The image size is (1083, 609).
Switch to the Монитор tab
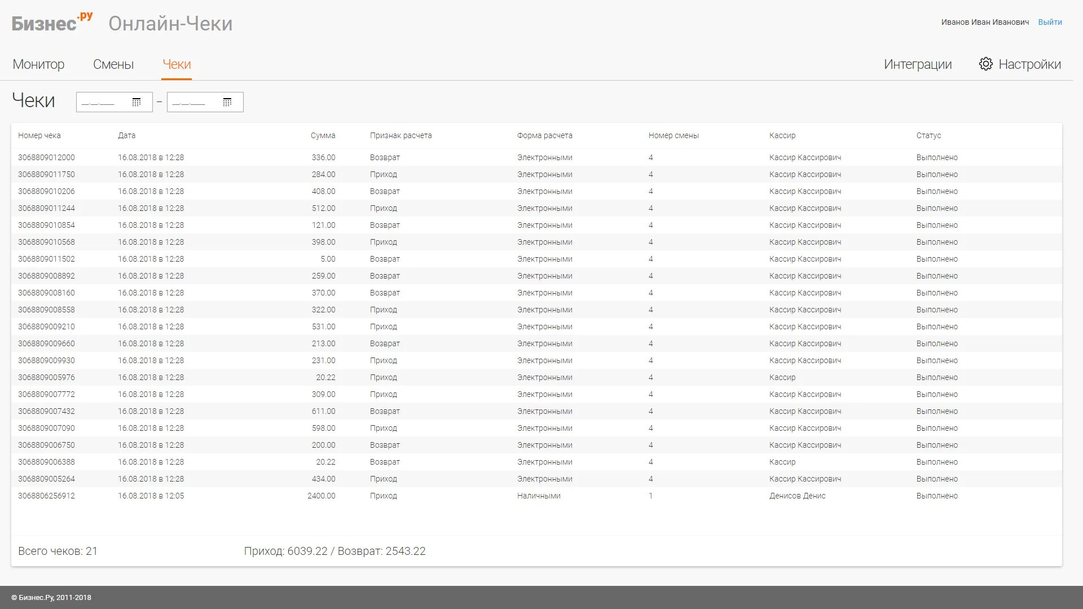coord(38,64)
